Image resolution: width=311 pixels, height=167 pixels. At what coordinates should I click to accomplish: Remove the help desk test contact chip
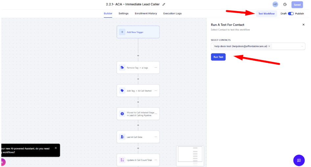point(270,46)
